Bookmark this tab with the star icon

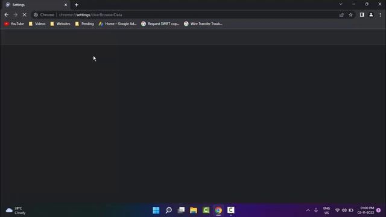coord(351,15)
